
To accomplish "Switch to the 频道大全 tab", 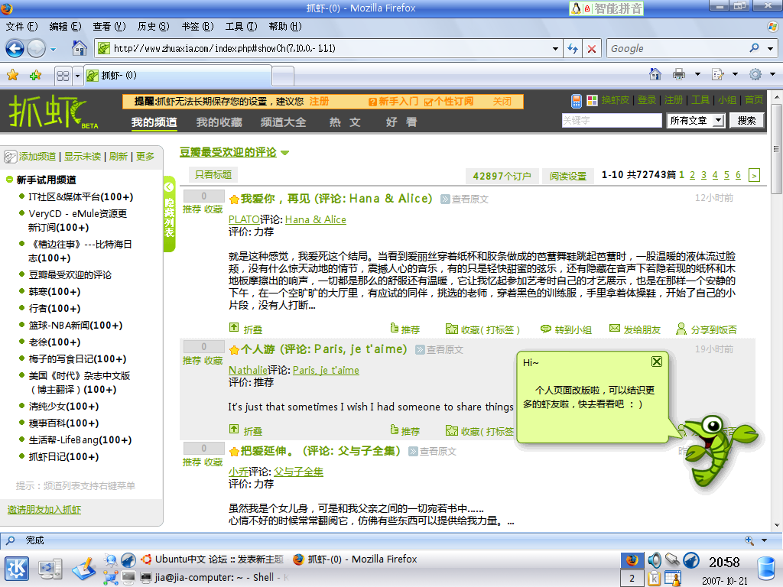I will pos(283,122).
